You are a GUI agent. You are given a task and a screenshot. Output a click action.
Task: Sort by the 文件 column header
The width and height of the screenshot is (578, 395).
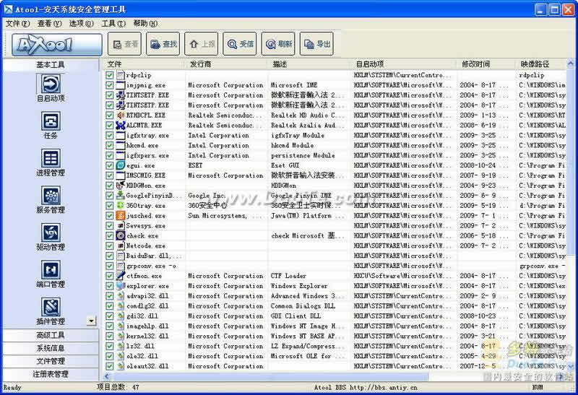point(142,64)
